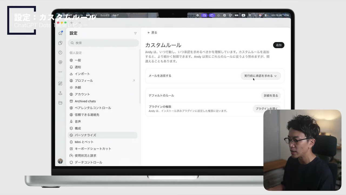Select 外観 in settings list
346x195 pixels.
pyautogui.click(x=102, y=87)
